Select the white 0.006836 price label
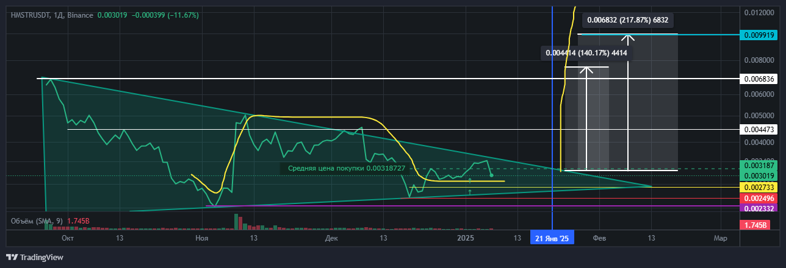The image size is (786, 268). point(758,79)
